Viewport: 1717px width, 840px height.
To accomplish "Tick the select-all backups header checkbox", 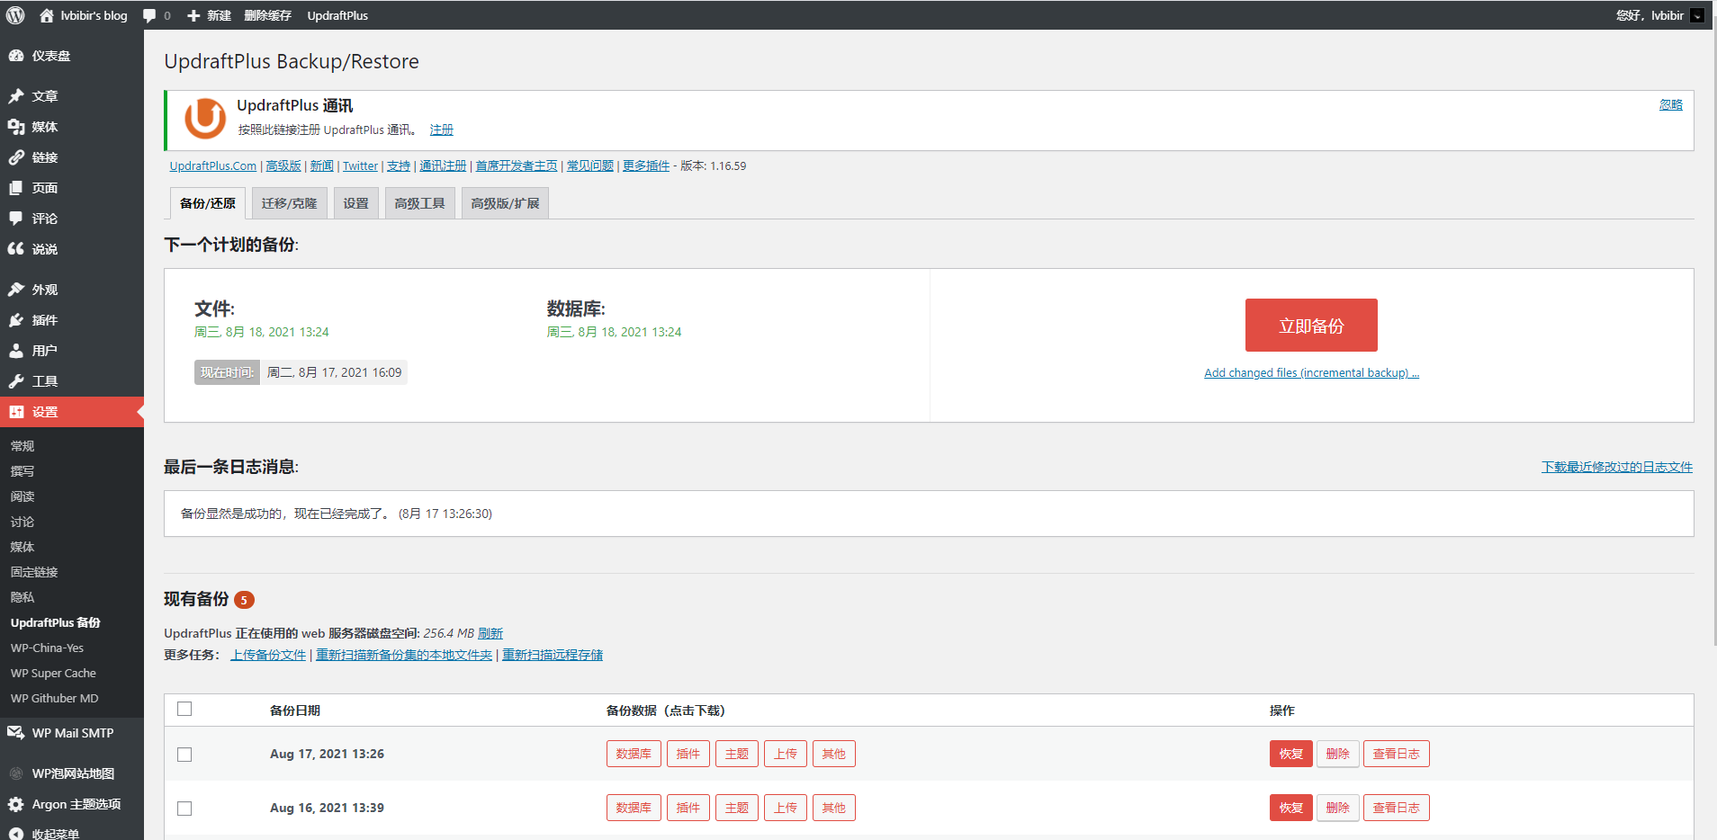I will 184,709.
